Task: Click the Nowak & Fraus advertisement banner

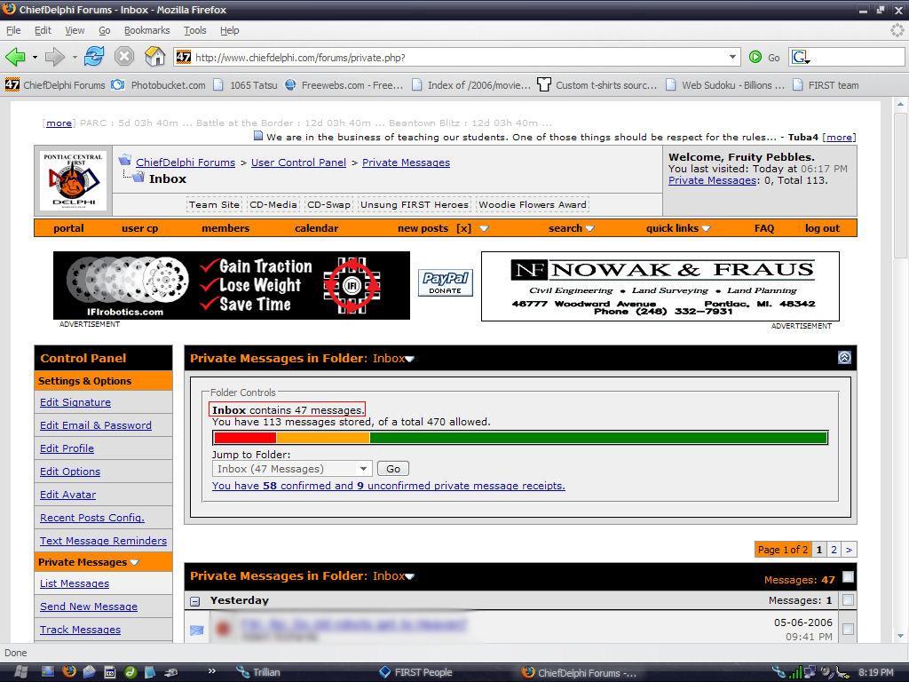Action: [660, 287]
